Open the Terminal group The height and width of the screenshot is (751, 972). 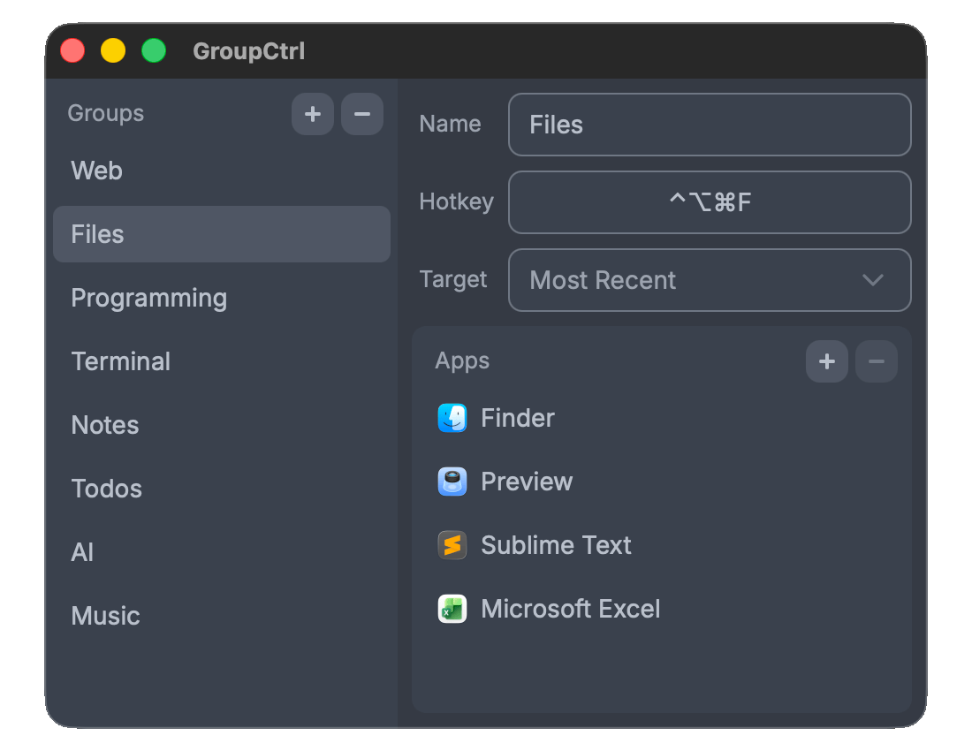[x=121, y=361]
